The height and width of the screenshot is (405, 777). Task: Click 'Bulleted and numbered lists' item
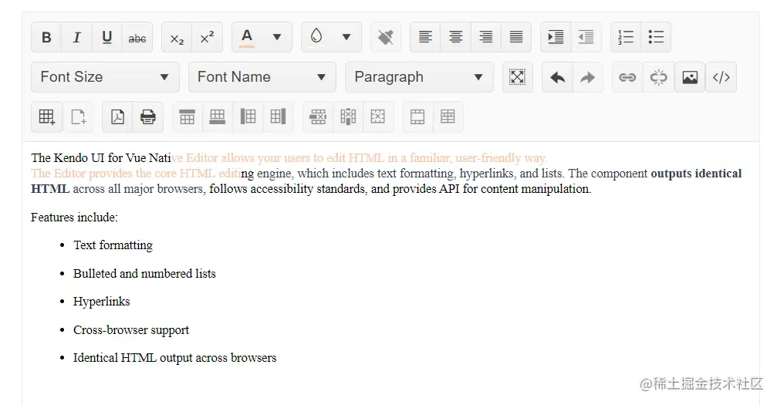[x=145, y=274]
